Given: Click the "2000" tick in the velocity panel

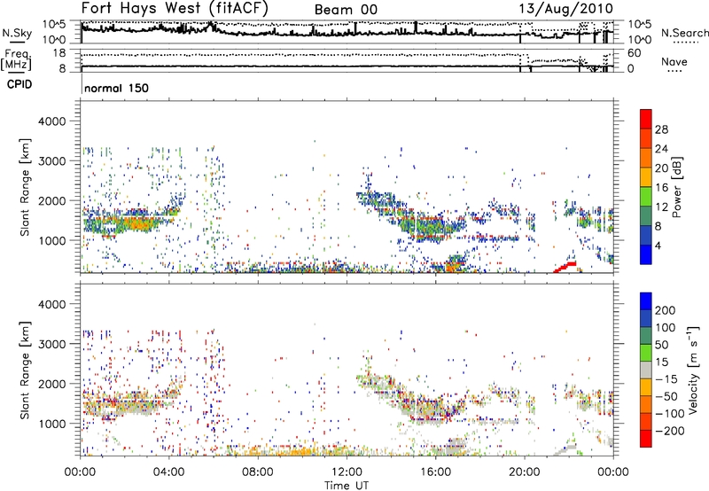Looking at the screenshot, I should 52,384.
